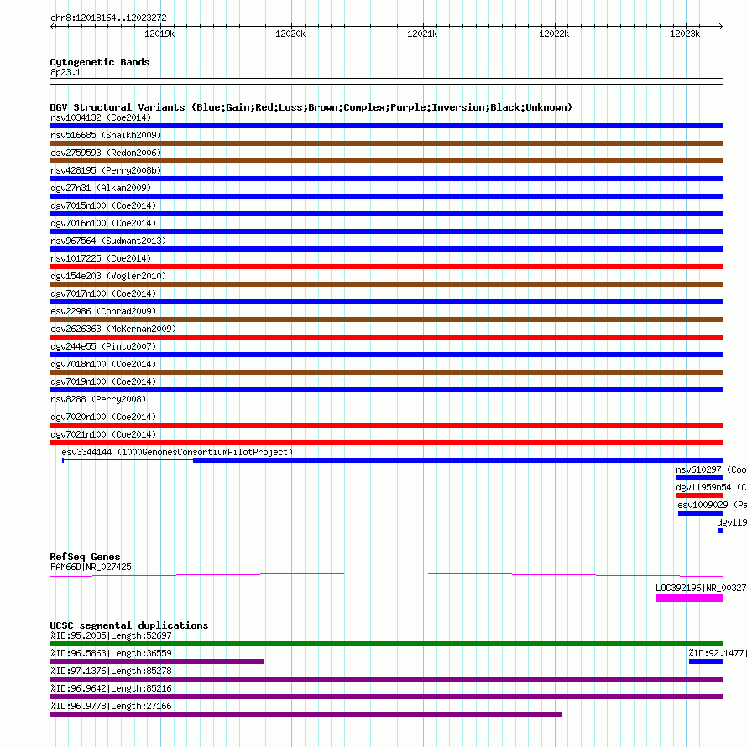Image resolution: width=747 pixels, height=747 pixels.
Task: Open dgv7019n100 (Coe2014) label
Action: pyautogui.click(x=103, y=382)
